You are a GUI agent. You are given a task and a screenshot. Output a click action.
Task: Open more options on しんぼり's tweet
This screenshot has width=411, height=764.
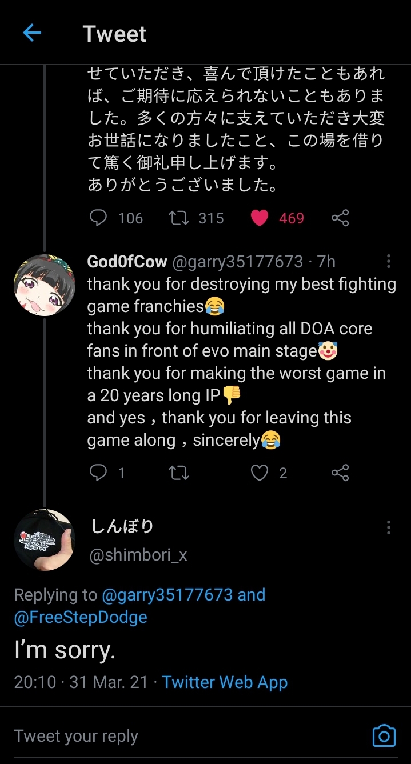(x=389, y=527)
